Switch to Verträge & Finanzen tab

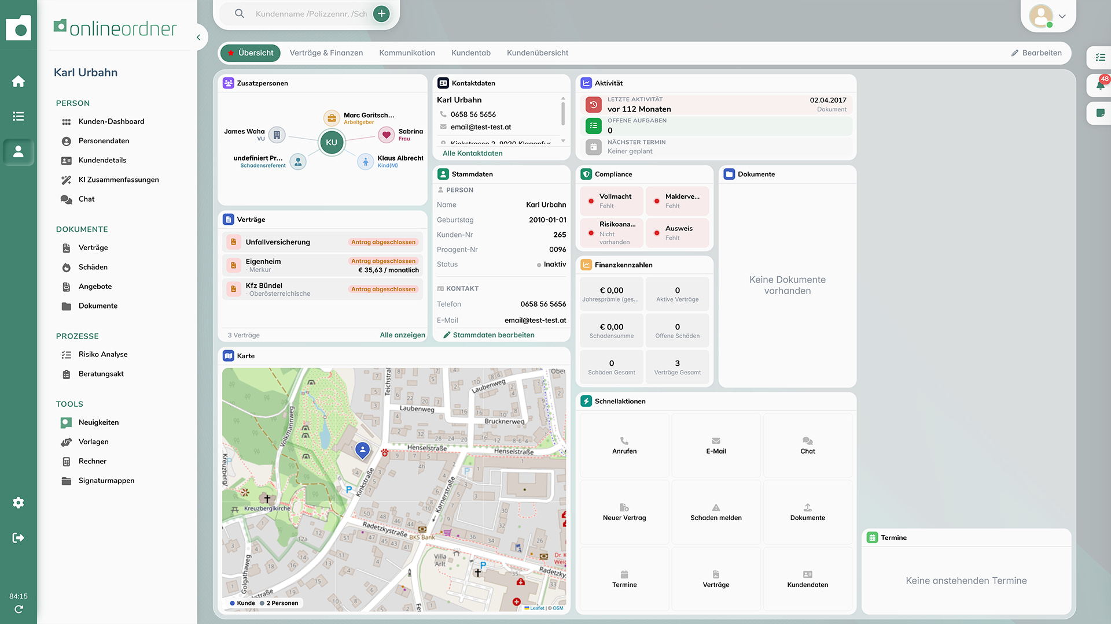tap(326, 53)
